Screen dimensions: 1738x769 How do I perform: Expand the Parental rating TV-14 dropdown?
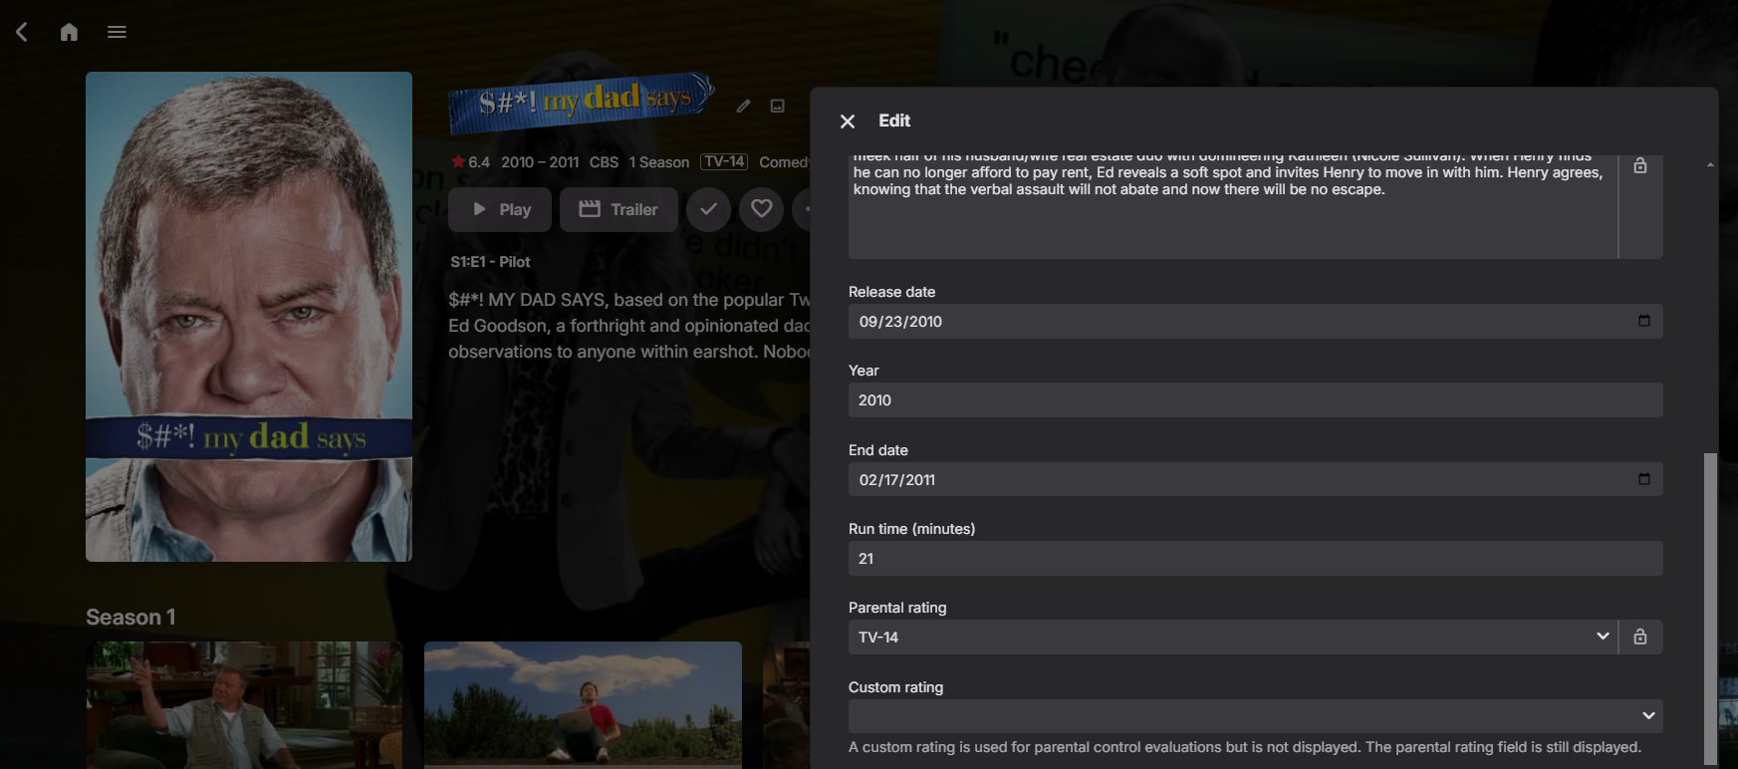click(x=1234, y=637)
